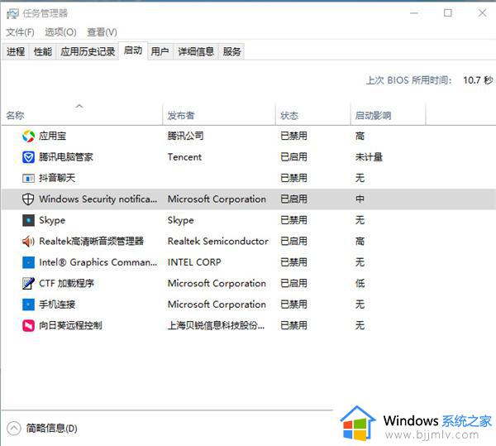Screen dimensions: 496x446
Task: Select the CTF 加载程序 name text
Action: point(66,284)
